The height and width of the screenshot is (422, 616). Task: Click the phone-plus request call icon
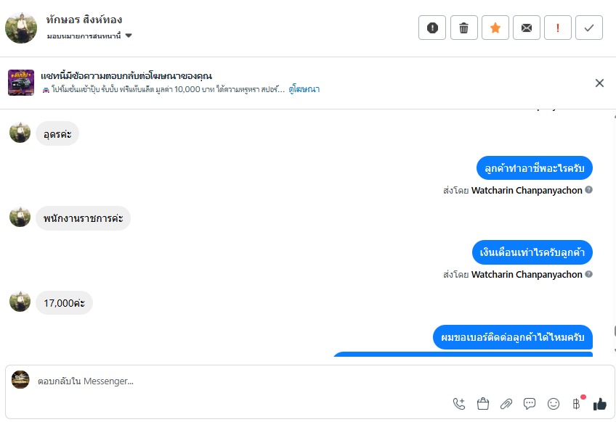pos(459,404)
